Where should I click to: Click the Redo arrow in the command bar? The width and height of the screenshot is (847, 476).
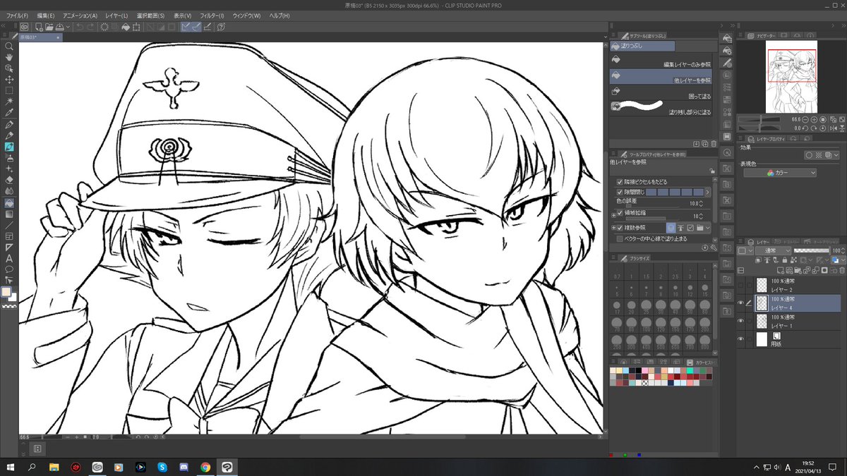pyautogui.click(x=90, y=27)
